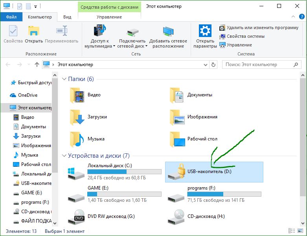Click Удалить или изменить программу
307x236 pixels.
pos(259,28)
